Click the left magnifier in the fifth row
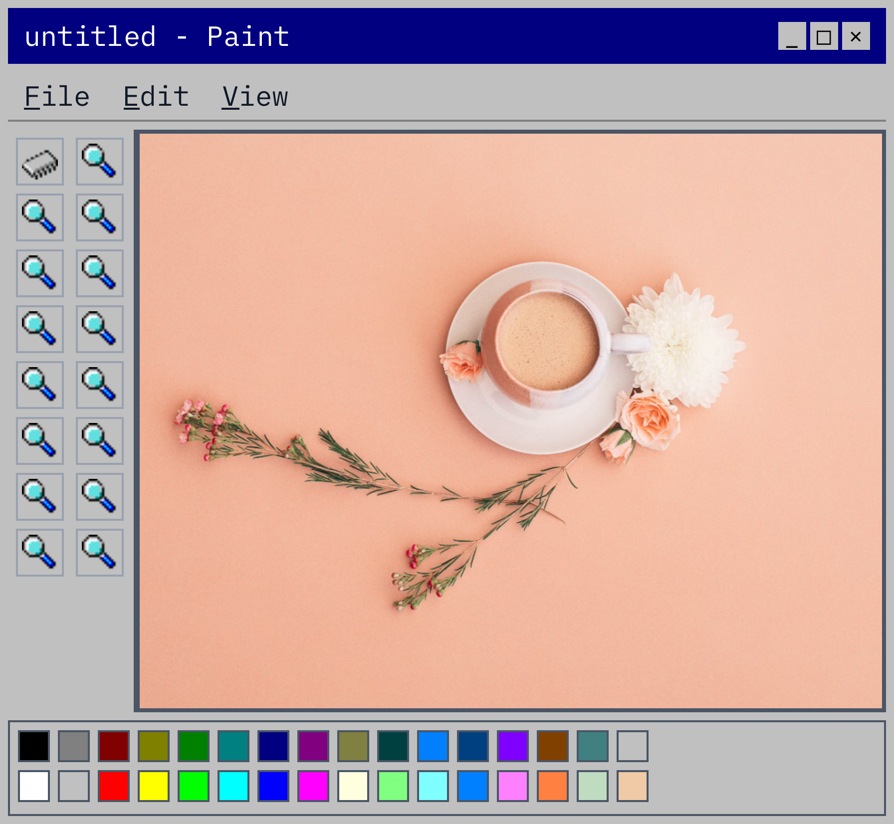This screenshot has height=824, width=894. [x=40, y=385]
